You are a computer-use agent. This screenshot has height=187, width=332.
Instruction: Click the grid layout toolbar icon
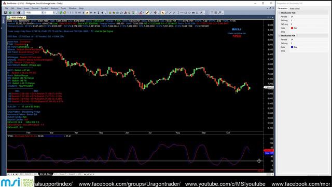216,12
